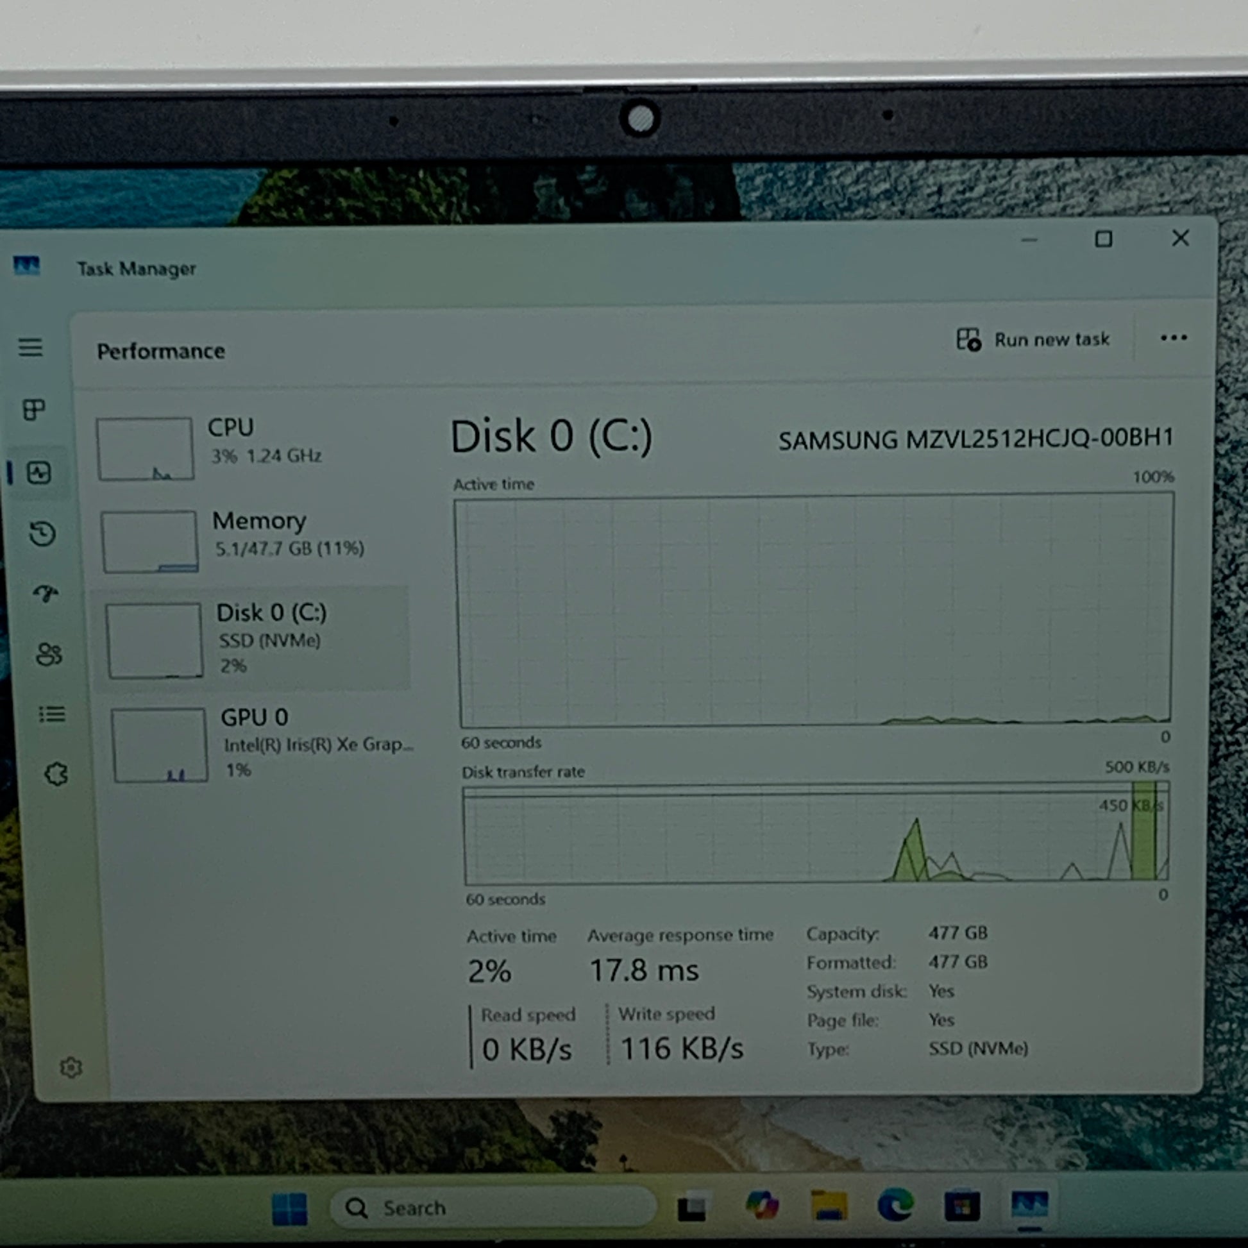Select the Memory performance item
The width and height of the screenshot is (1248, 1248).
coord(252,541)
